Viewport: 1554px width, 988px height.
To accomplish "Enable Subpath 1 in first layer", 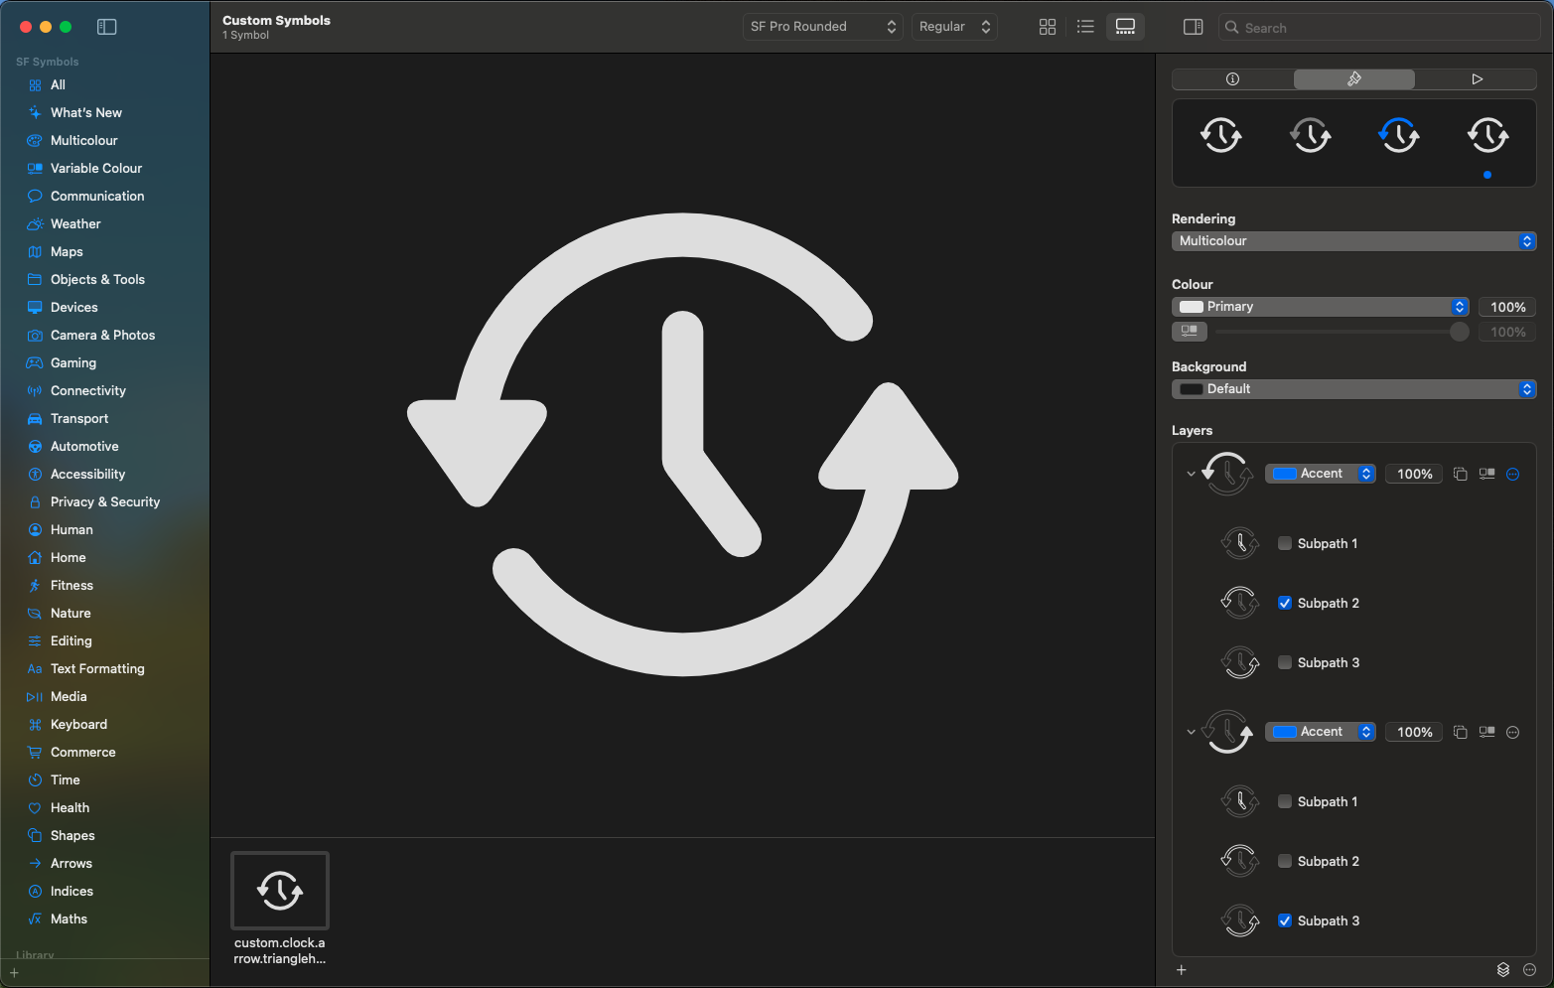I will [x=1285, y=543].
